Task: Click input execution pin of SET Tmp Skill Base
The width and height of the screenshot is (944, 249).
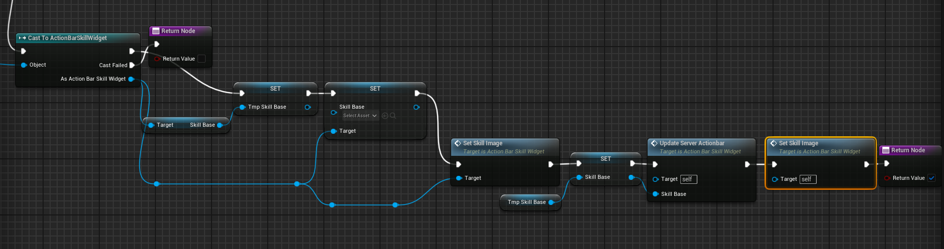Action: 242,93
